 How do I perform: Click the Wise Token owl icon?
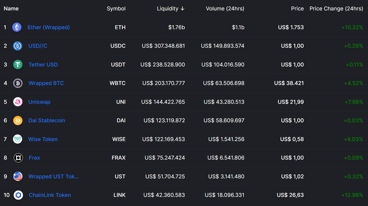[18, 139]
